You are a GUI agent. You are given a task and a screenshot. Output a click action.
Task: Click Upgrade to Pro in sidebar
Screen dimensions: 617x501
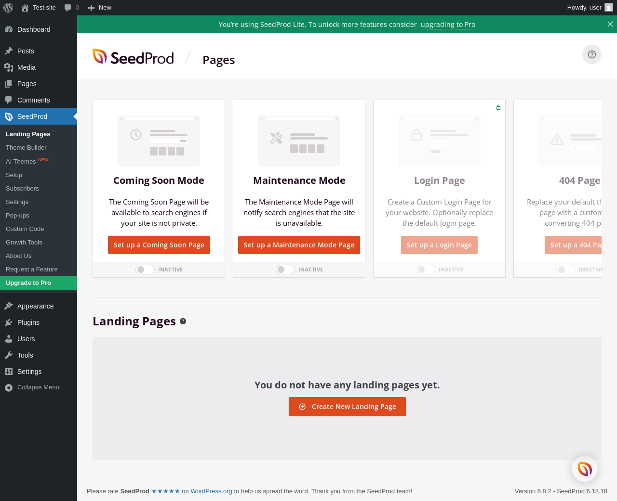pos(39,283)
